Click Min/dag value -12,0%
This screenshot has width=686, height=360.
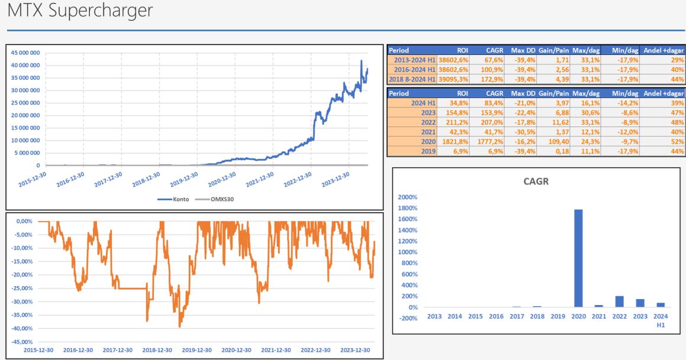click(628, 132)
